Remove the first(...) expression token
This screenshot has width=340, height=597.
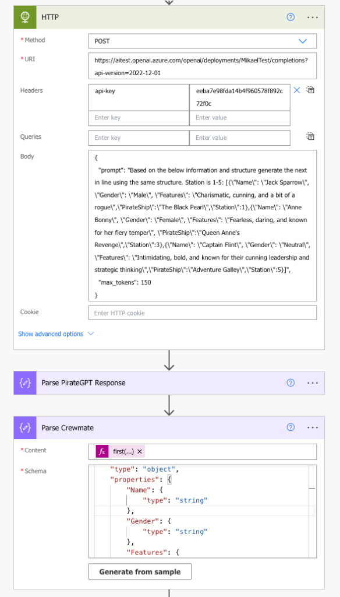click(x=140, y=452)
